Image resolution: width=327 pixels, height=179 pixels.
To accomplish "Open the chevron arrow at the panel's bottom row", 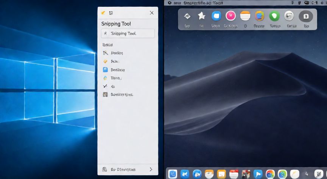I will (x=151, y=169).
